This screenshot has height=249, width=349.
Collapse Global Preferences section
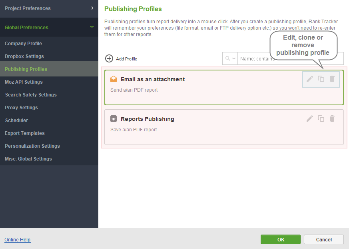[49, 27]
